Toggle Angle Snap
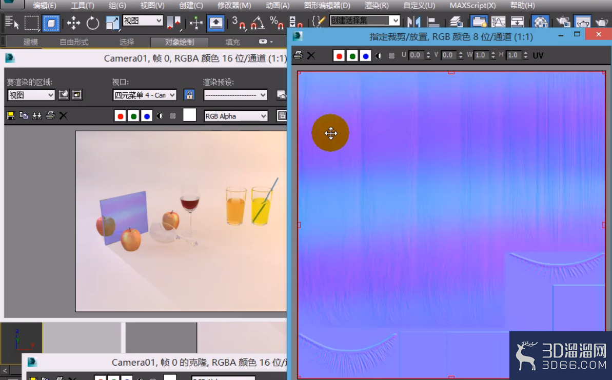Viewport: 612px width, 380px height. [x=258, y=23]
